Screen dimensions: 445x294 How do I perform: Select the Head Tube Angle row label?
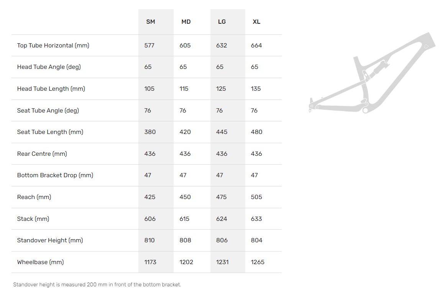pos(49,67)
